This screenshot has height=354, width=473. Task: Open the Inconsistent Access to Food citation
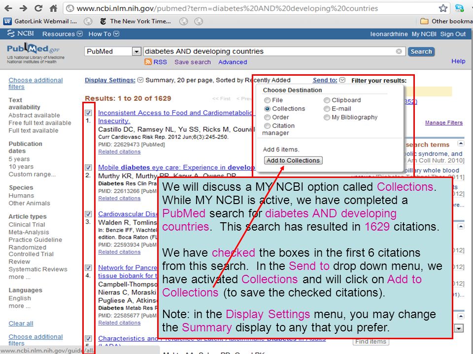coord(176,117)
